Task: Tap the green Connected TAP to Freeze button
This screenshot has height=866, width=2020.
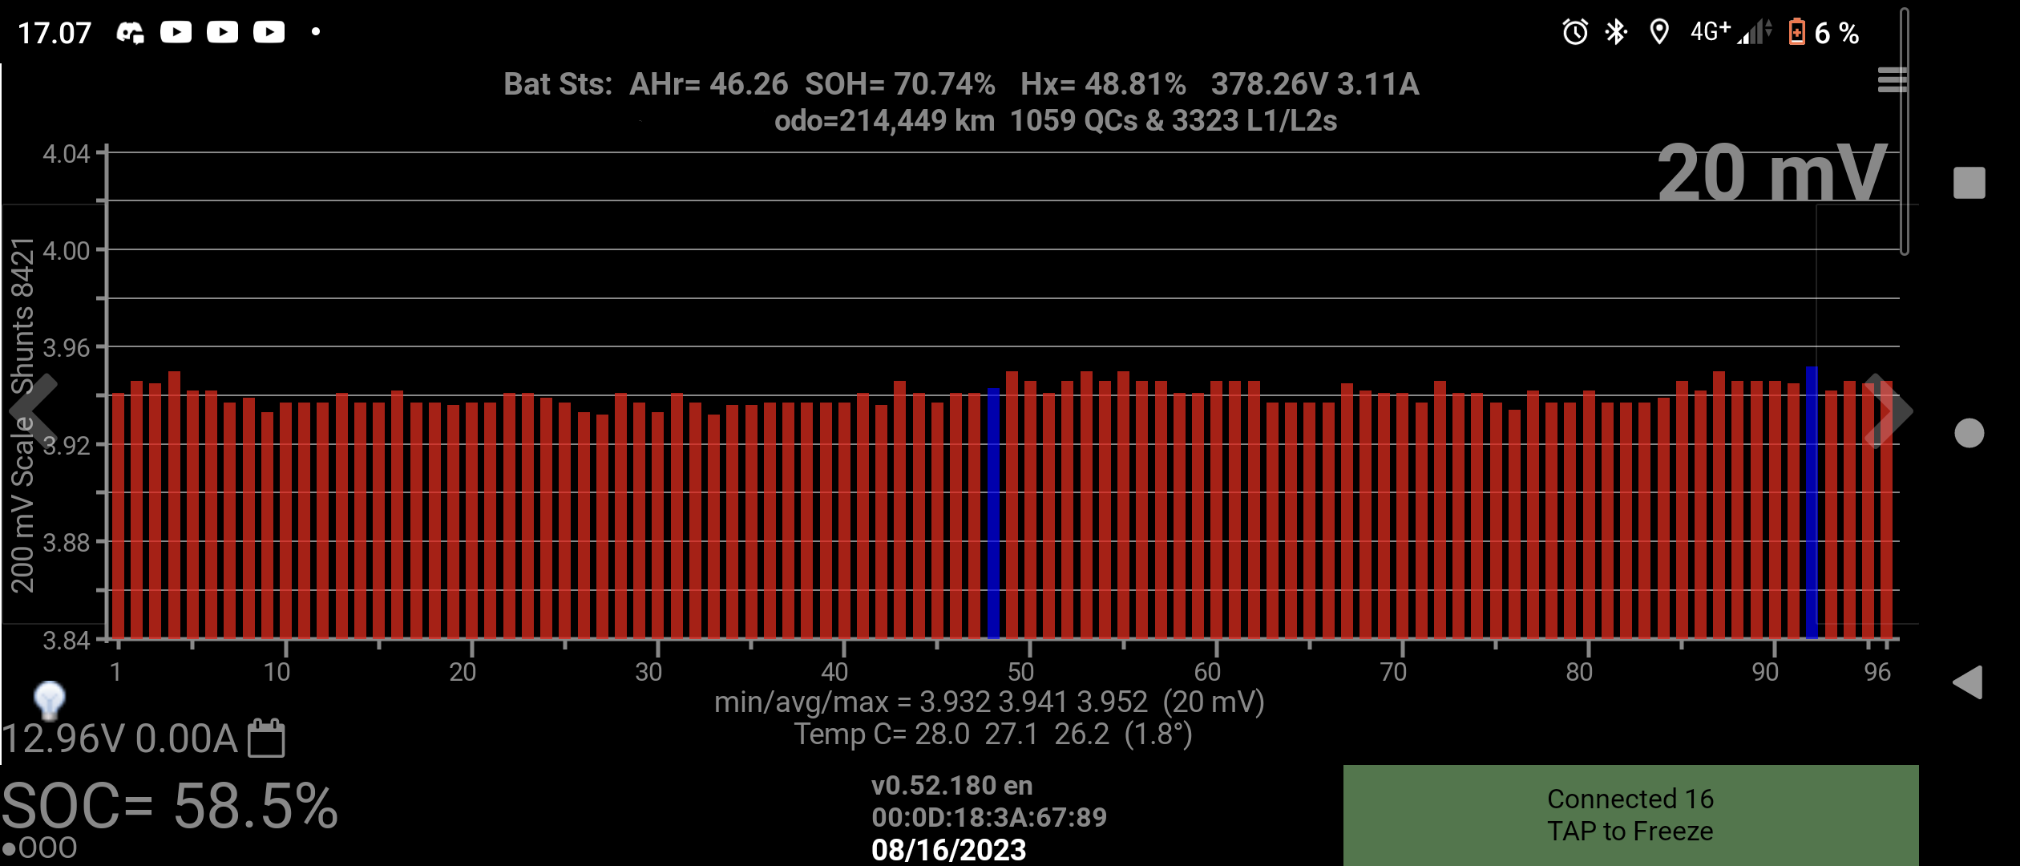Action: [1630, 815]
